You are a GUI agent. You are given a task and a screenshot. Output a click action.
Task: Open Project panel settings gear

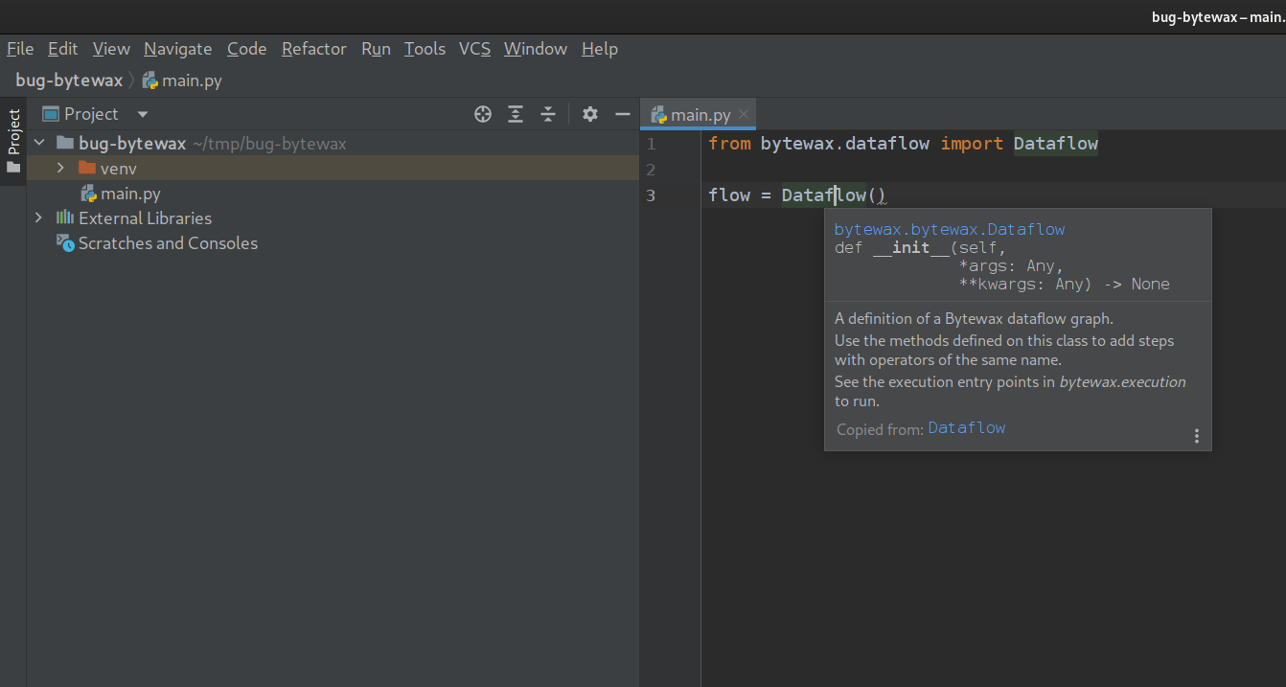coord(590,114)
